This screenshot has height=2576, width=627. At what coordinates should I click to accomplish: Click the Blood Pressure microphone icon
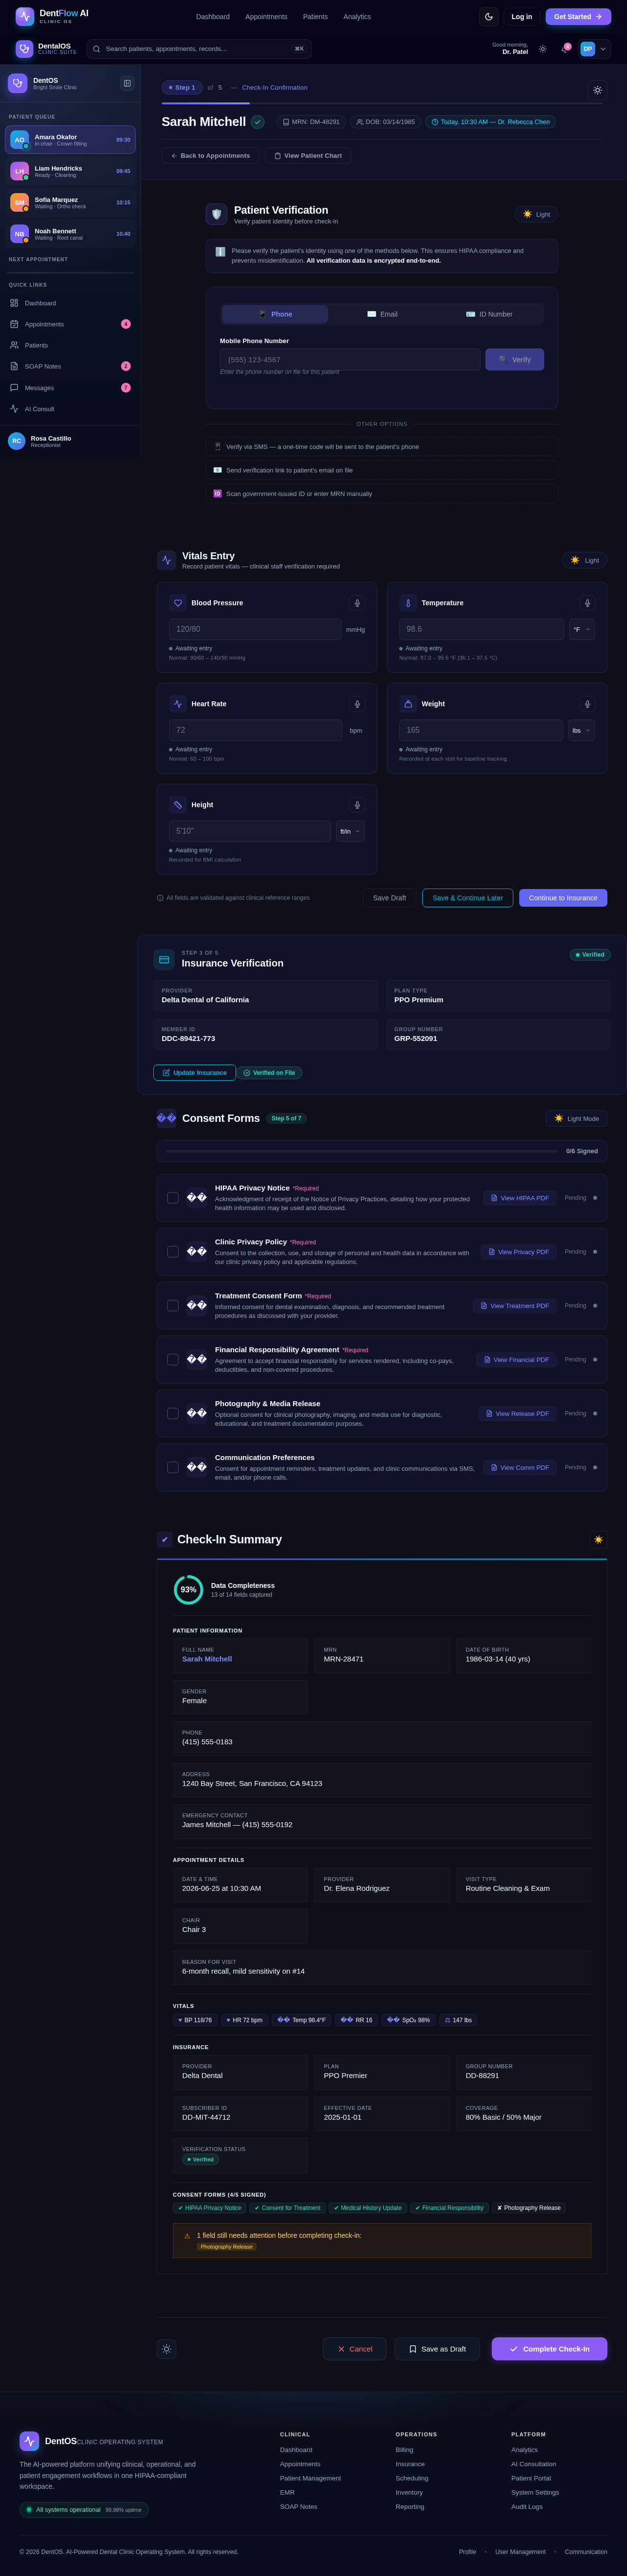pyautogui.click(x=357, y=603)
